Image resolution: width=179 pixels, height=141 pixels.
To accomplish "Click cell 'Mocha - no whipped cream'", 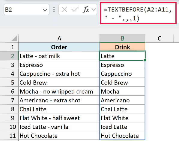I will tap(59, 91).
